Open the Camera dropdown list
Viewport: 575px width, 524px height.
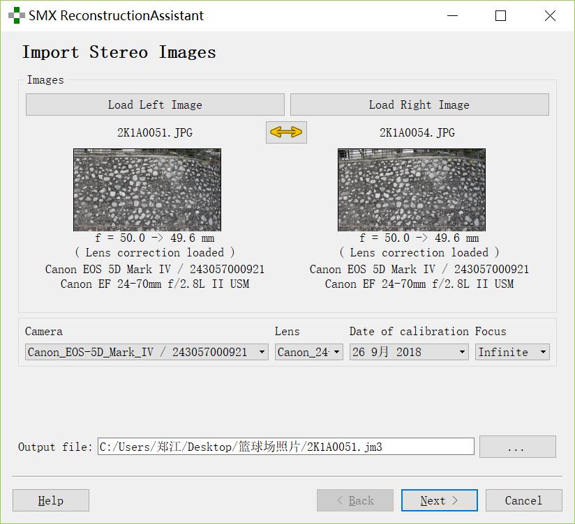(x=147, y=352)
